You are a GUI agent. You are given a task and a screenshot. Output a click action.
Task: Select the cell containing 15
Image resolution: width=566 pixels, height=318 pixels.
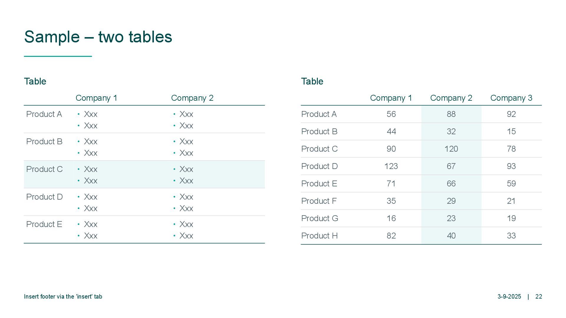(511, 132)
